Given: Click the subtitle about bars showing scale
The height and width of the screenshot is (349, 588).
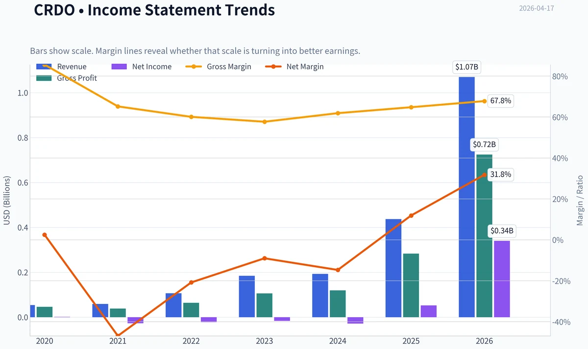Looking at the screenshot, I should [195, 51].
